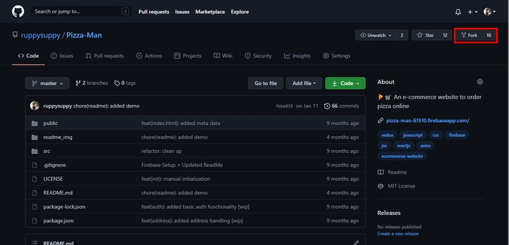
Task: Edit repository details via About gear icon
Action: (480, 82)
